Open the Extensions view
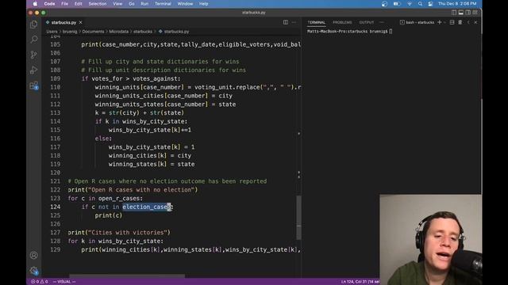 click(x=33, y=85)
